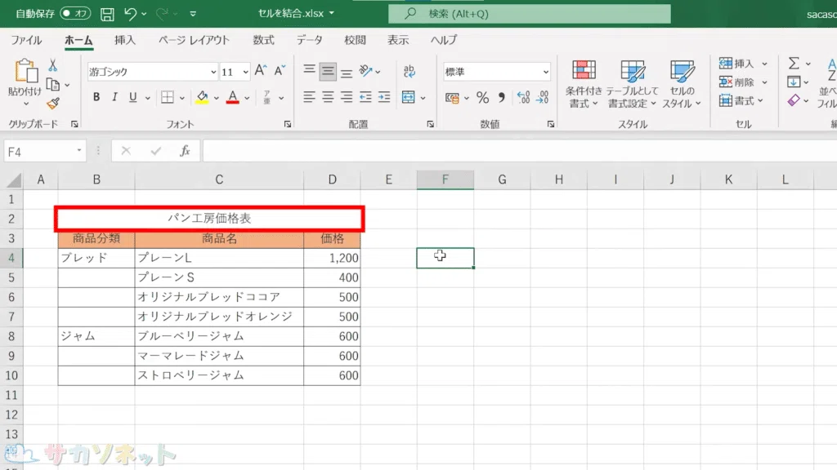Expand the Name Box dropdown arrow
The image size is (837, 470).
click(79, 151)
